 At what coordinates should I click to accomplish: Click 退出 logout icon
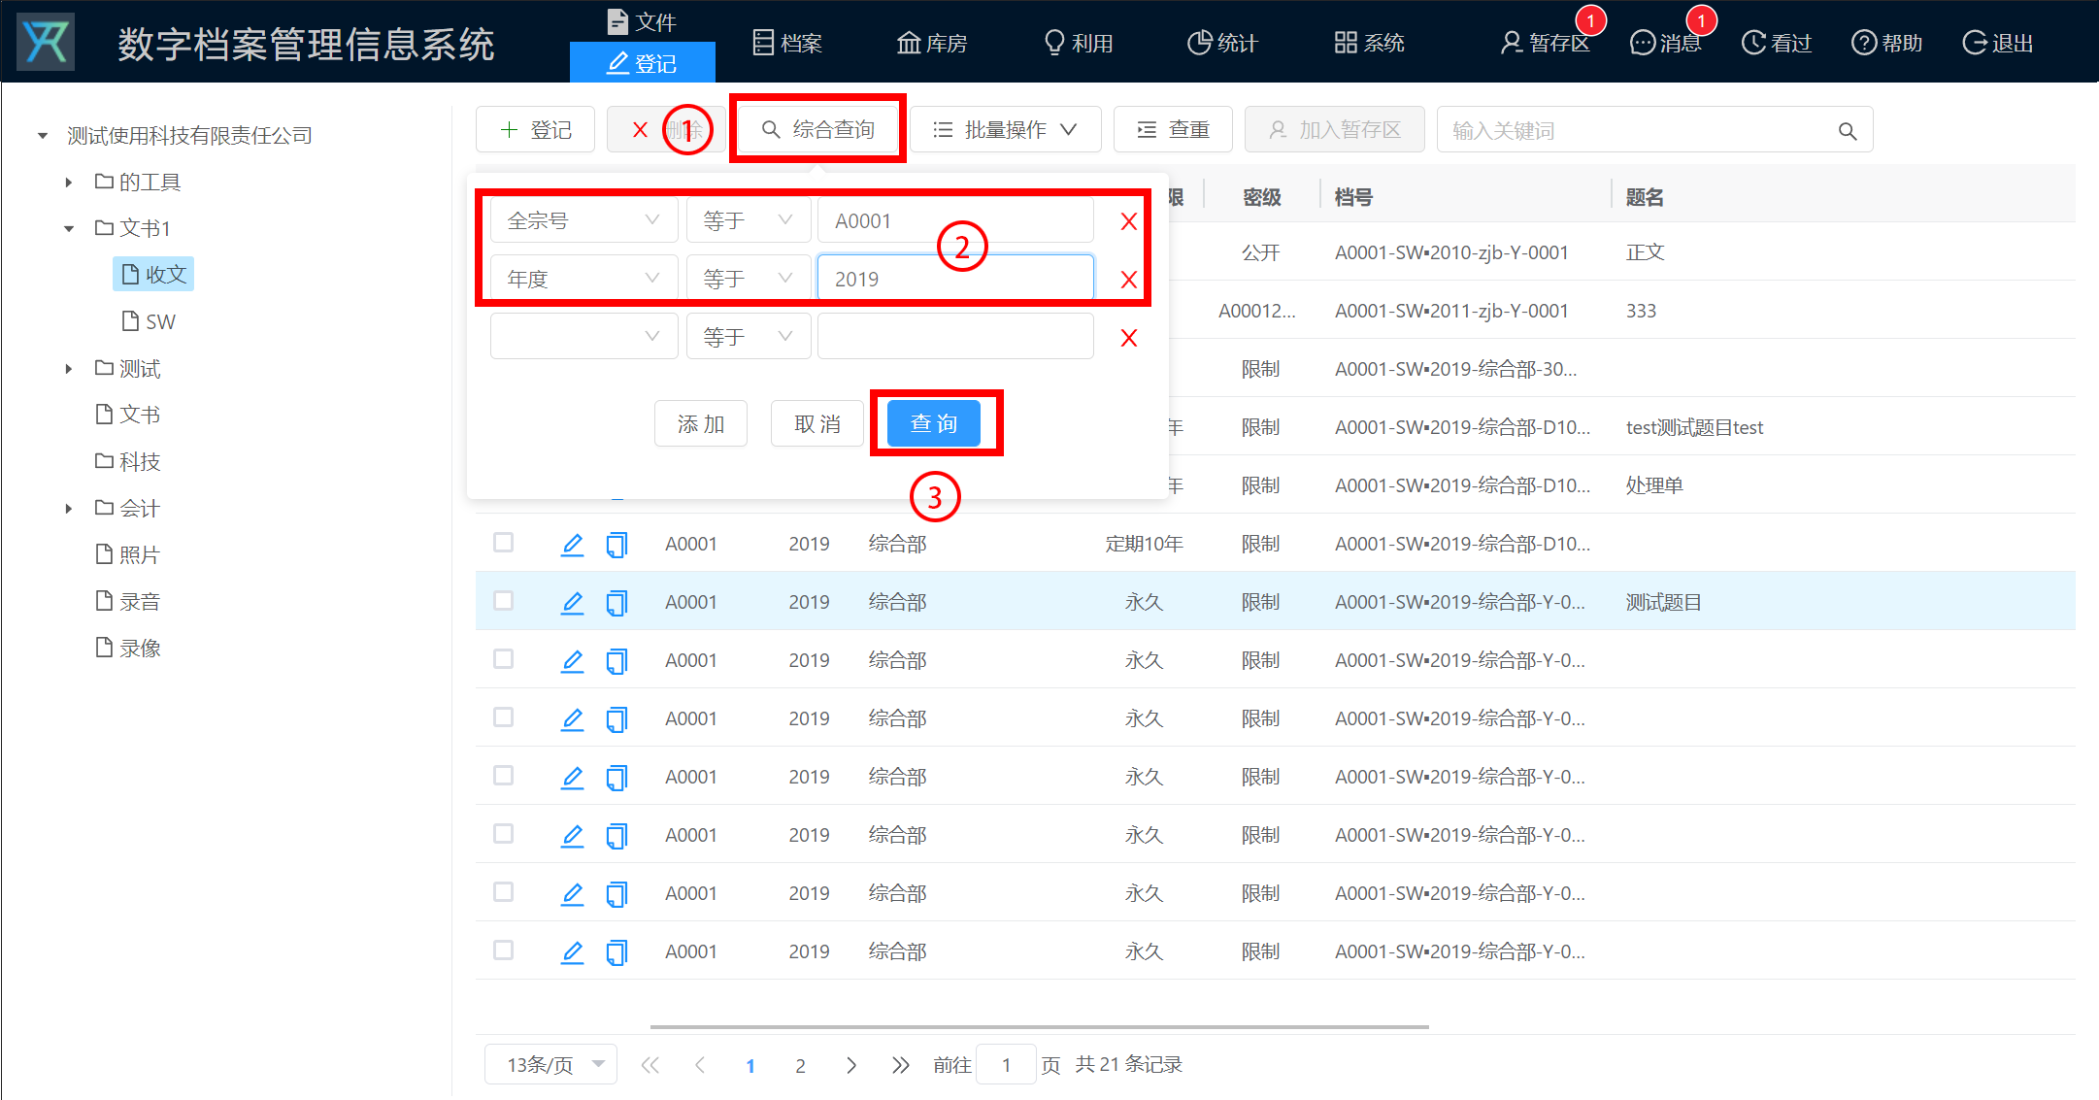pyautogui.click(x=1998, y=43)
